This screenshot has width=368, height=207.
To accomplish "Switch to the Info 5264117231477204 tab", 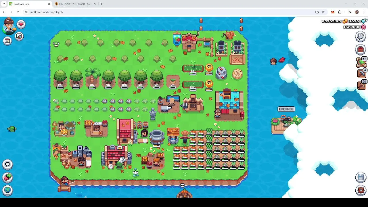I will (75, 4).
